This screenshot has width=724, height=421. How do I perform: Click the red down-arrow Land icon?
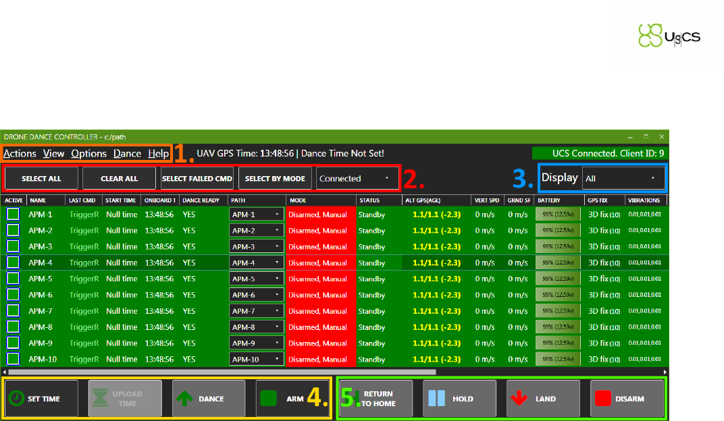(519, 399)
